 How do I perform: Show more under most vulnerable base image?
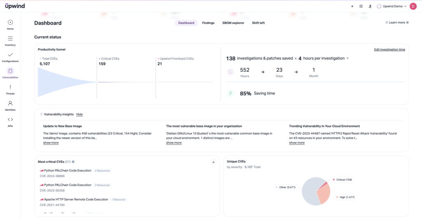click(174, 143)
